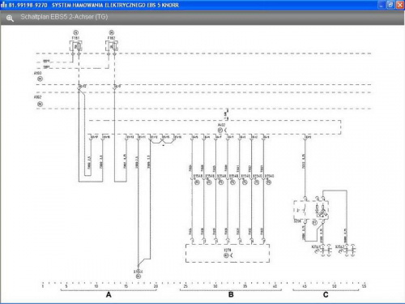Jump to section A of the diagram
This screenshot has height=304, width=405.
point(109,294)
